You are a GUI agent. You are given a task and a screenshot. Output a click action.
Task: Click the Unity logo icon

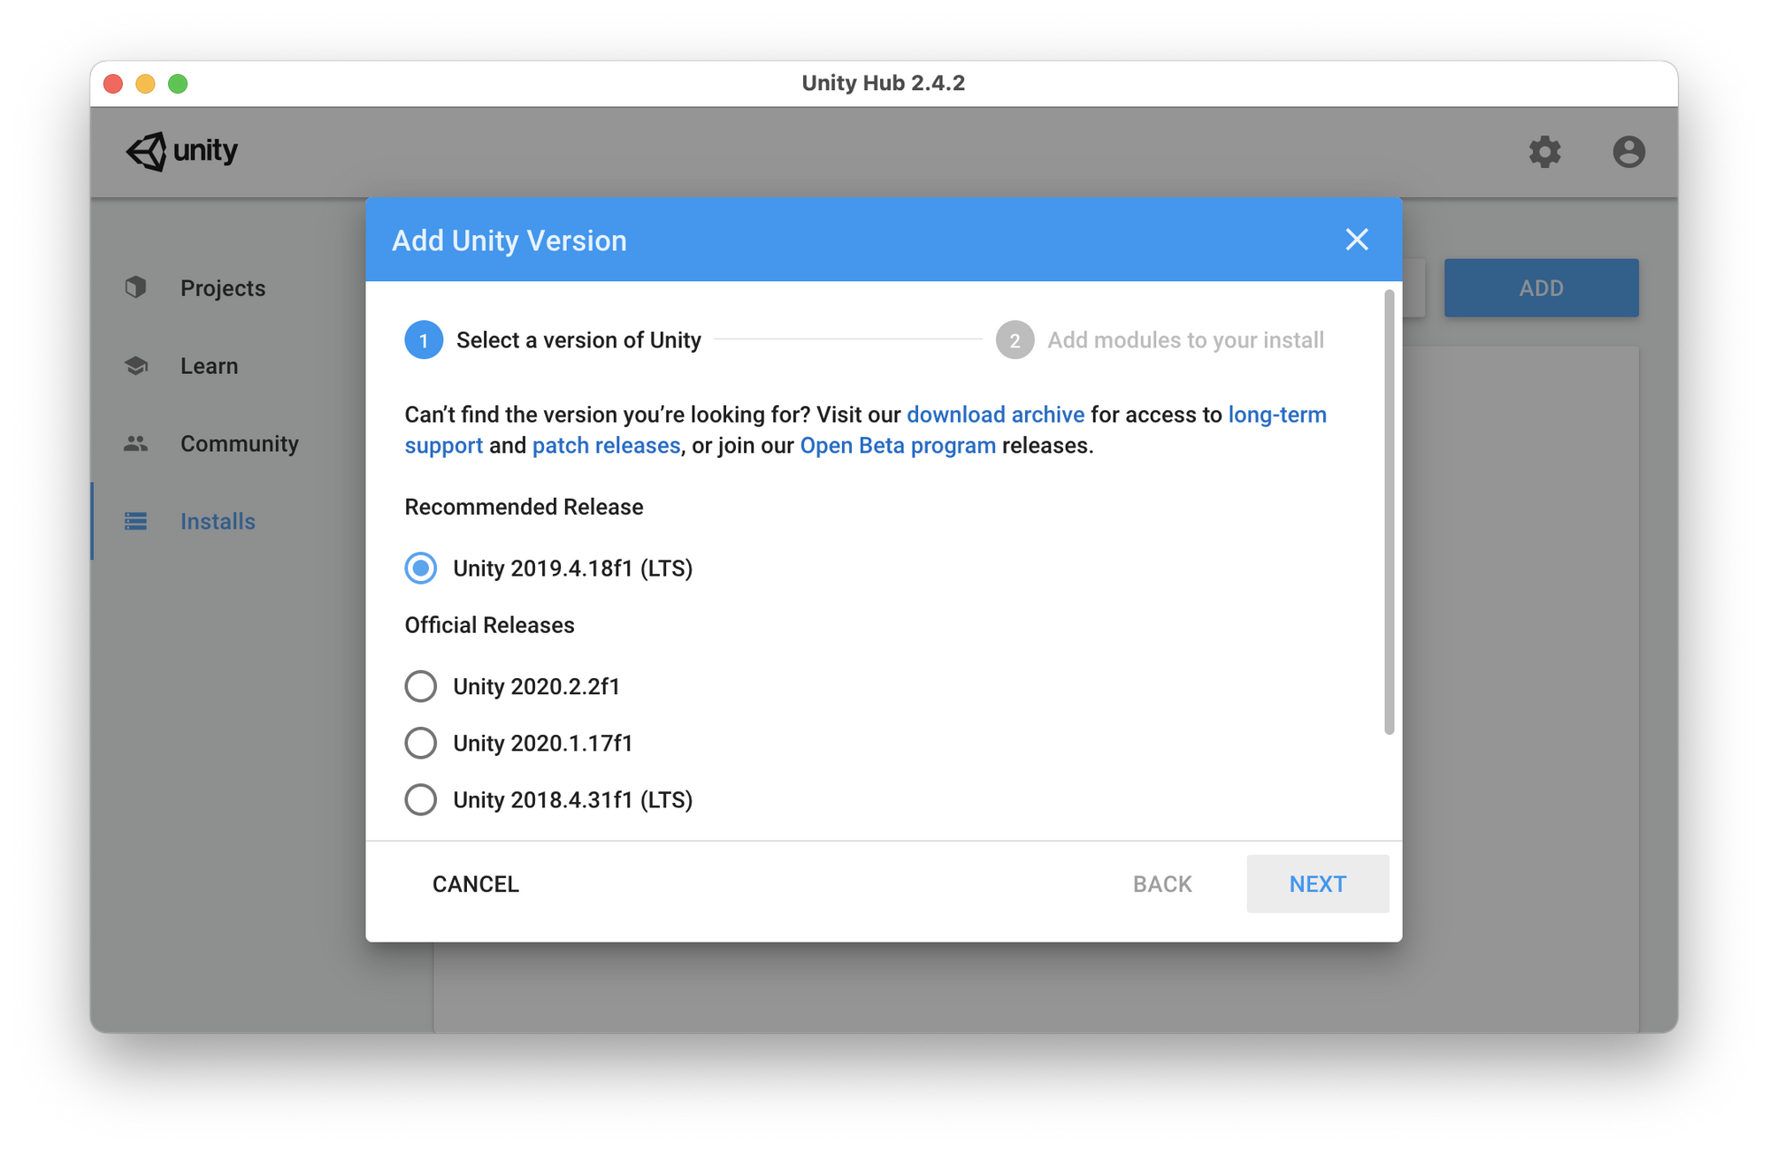point(147,151)
